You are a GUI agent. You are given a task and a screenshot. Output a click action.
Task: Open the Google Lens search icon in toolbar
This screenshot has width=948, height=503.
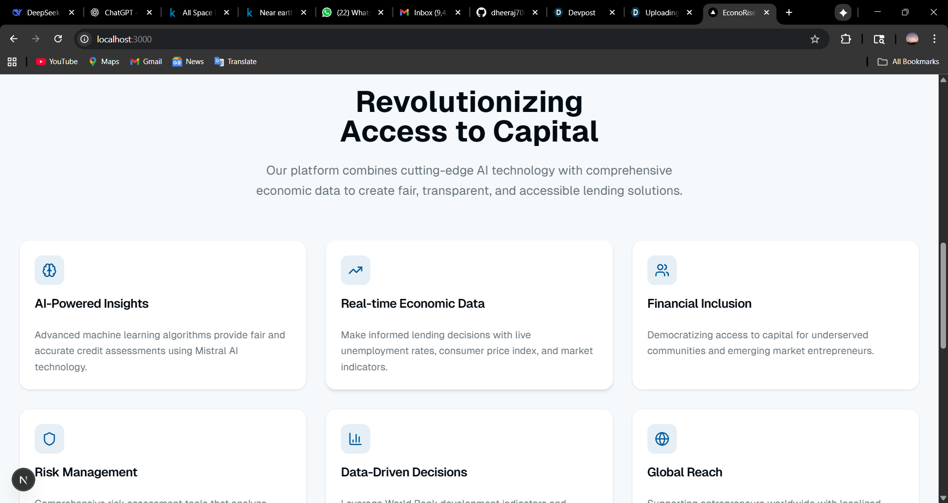click(x=879, y=39)
